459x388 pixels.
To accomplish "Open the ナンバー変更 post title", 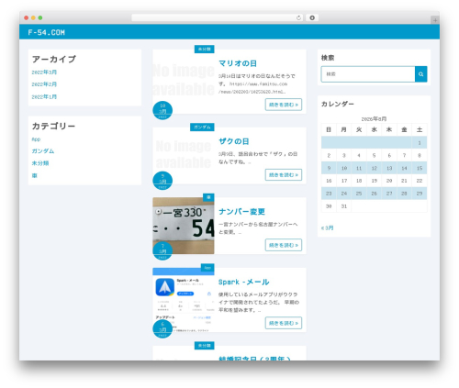I will pyautogui.click(x=241, y=212).
